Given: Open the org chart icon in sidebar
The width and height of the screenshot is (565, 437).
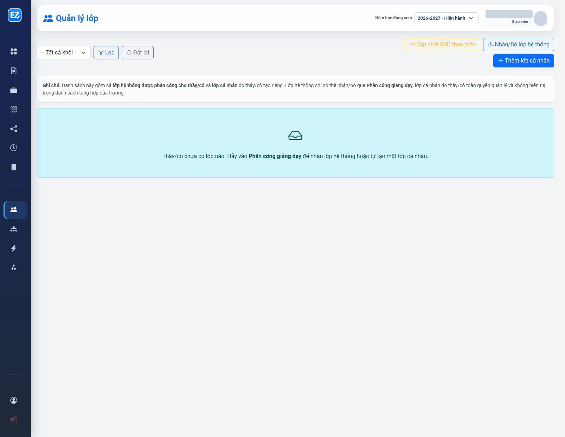Looking at the screenshot, I should (14, 229).
